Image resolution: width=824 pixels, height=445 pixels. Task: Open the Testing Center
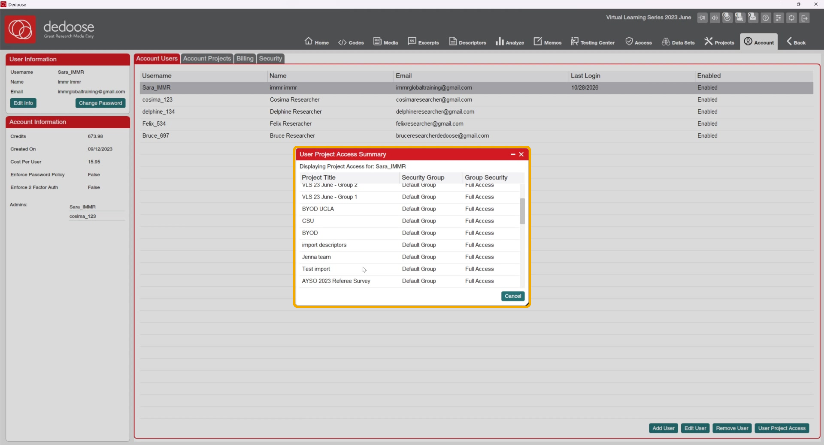[592, 42]
